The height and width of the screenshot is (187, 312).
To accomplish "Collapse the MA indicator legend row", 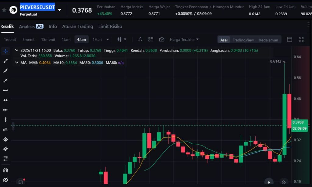I will pyautogui.click(x=16, y=63).
